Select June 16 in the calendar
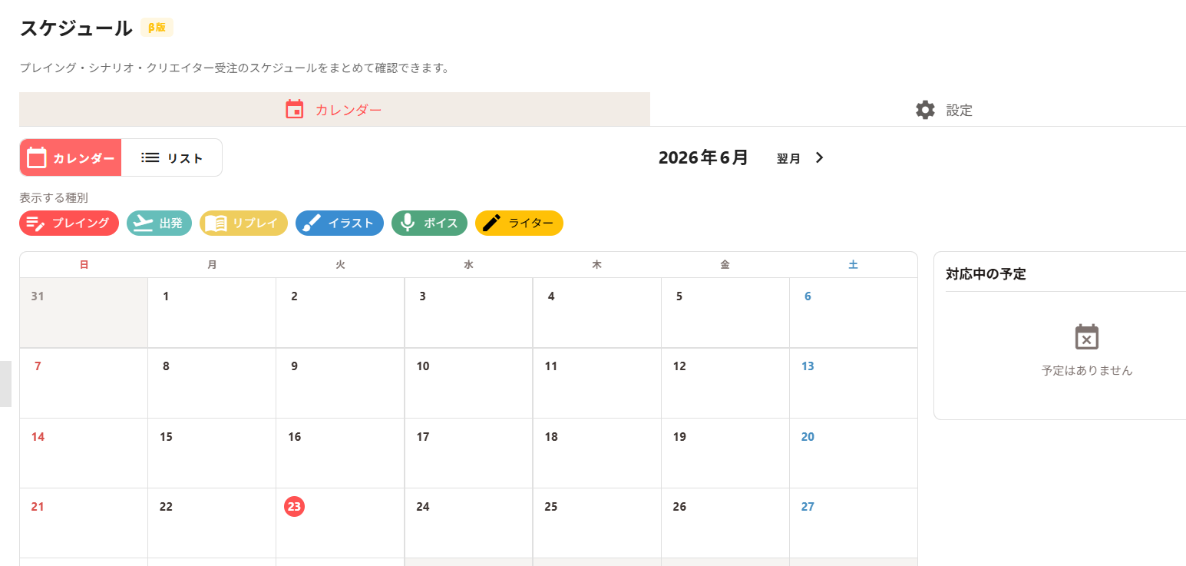1186x566 pixels. (340, 453)
